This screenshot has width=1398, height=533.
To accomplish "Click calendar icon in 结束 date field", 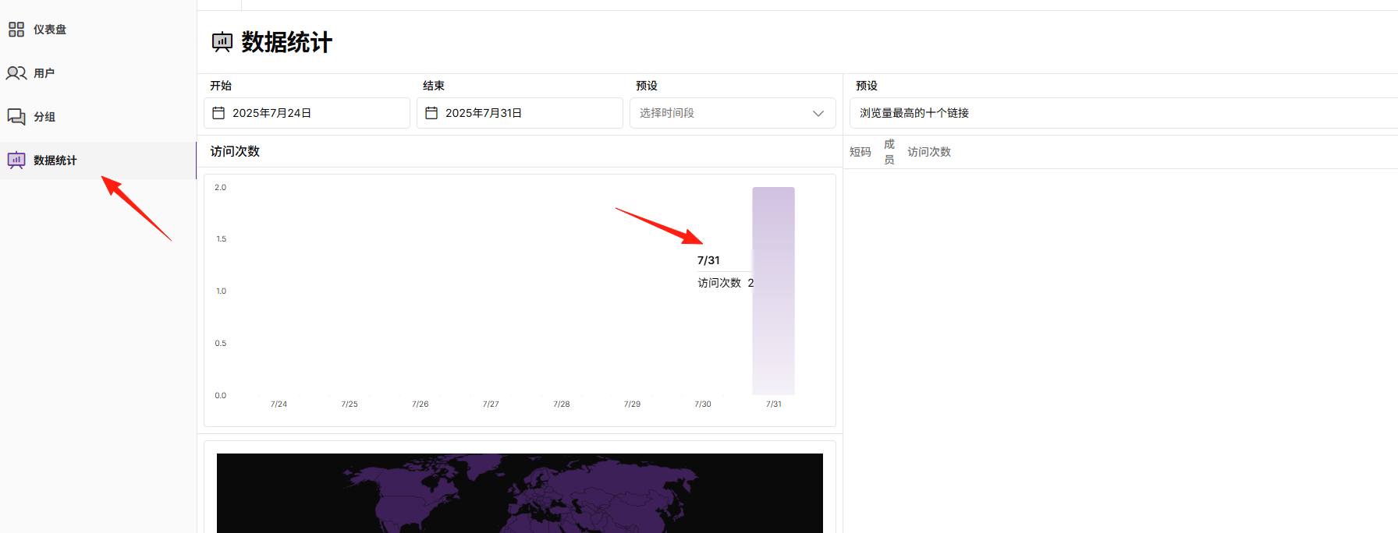I will tap(431, 113).
